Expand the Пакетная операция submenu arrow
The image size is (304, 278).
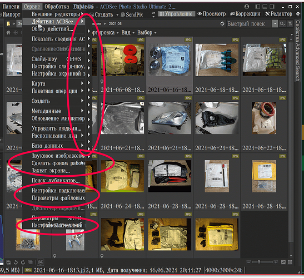click(x=82, y=91)
